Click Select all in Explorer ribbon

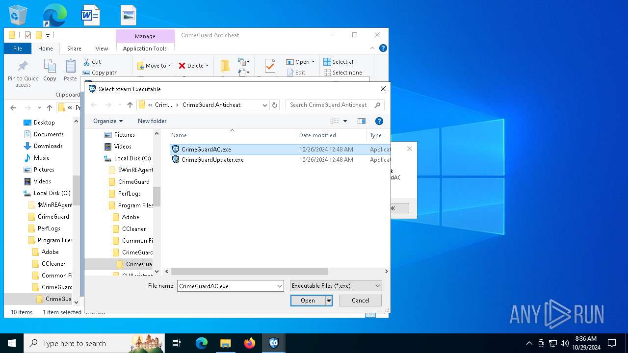[339, 62]
